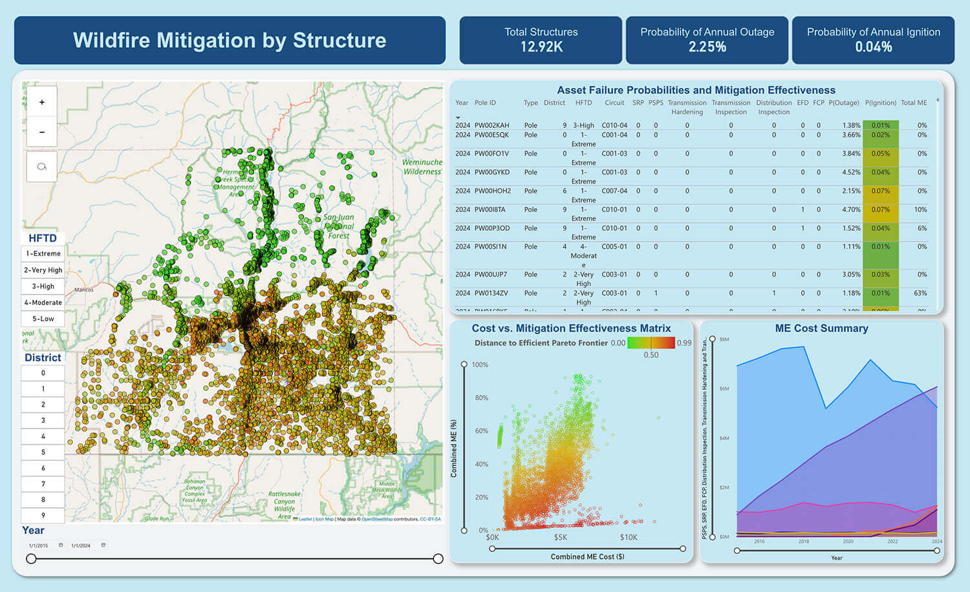Zoom out on the map
The image size is (970, 592).
tap(41, 132)
